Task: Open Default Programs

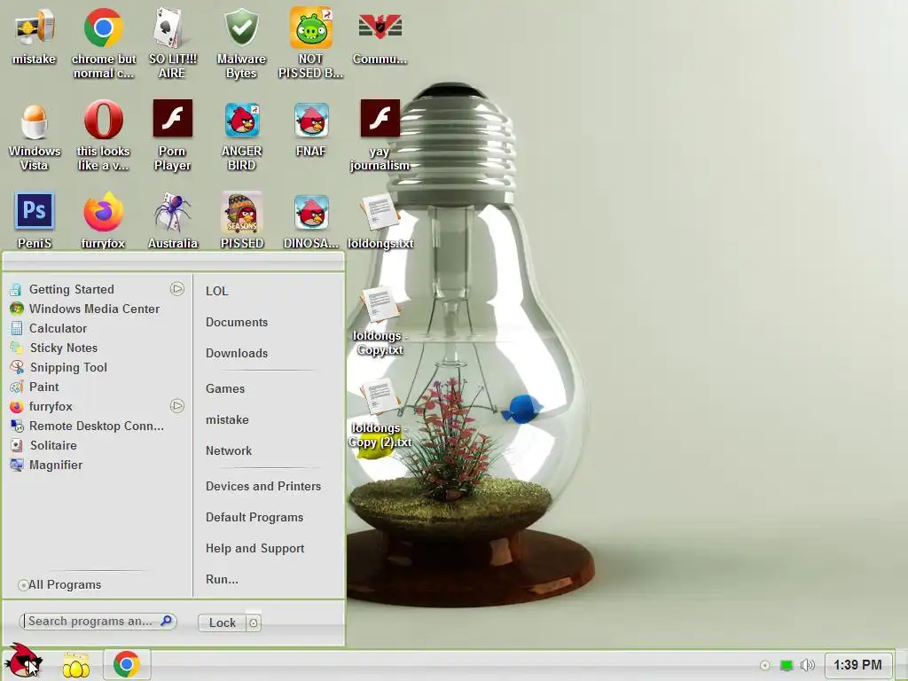Action: (x=254, y=518)
